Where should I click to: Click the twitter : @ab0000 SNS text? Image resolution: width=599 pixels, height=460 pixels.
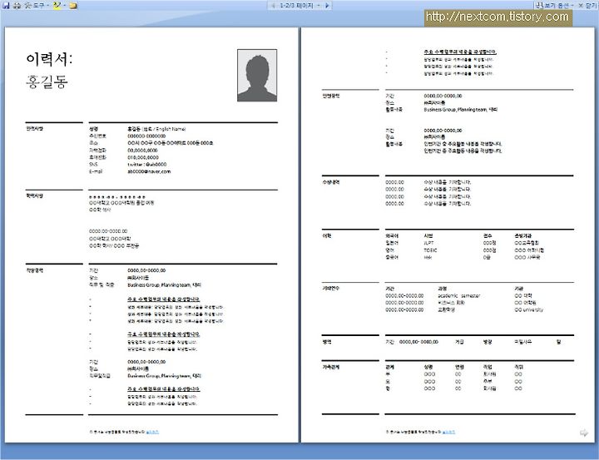tap(147, 165)
